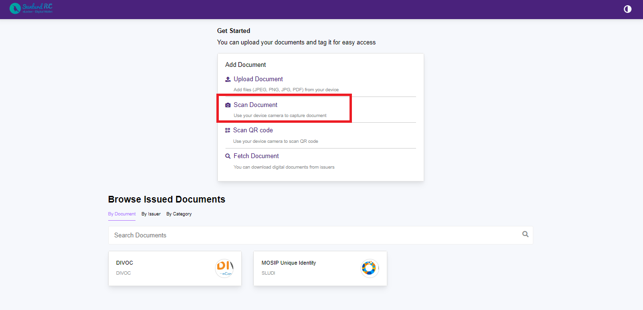The image size is (643, 310).
Task: Click the QR code icon
Action: pos(228,130)
